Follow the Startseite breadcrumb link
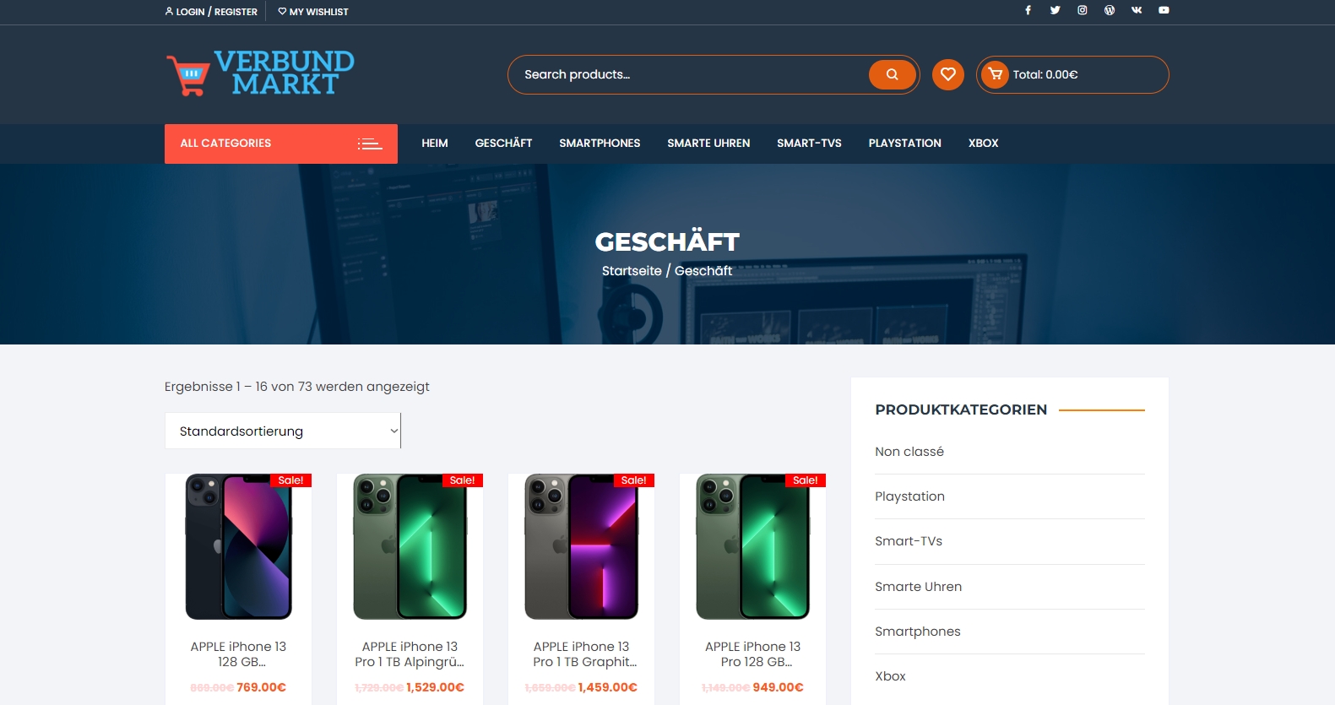Image resolution: width=1335 pixels, height=705 pixels. coord(632,271)
